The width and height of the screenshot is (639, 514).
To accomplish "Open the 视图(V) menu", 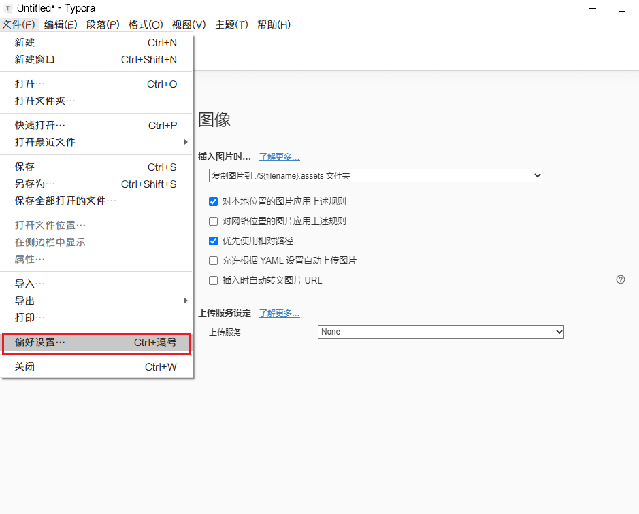I will [189, 25].
